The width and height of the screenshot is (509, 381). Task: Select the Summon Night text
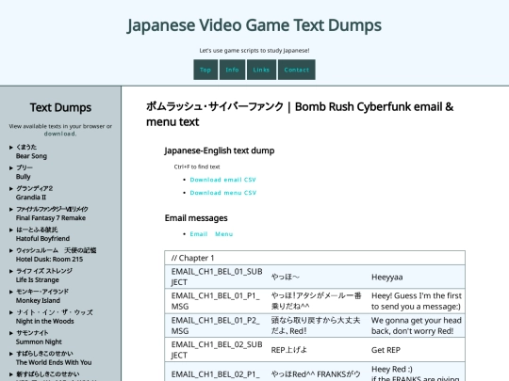pos(39,341)
